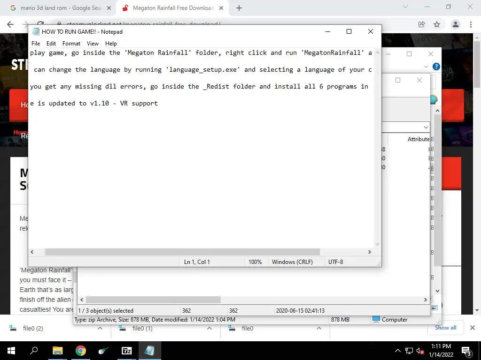Click archive list horizontal scroll right arrow

pyautogui.click(x=425, y=300)
